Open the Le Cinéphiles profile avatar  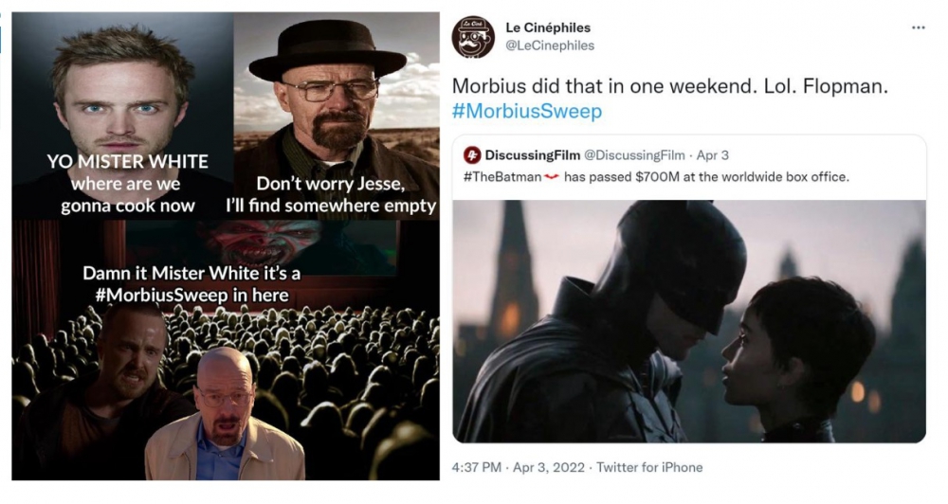click(473, 37)
